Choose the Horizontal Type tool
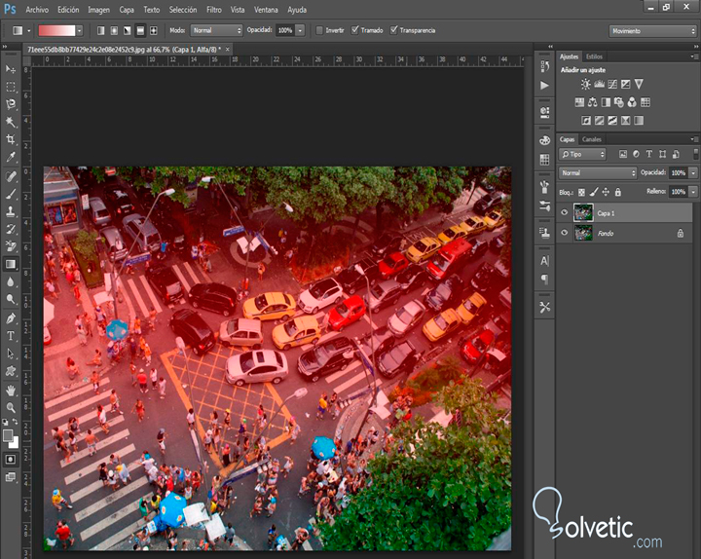 (x=11, y=336)
